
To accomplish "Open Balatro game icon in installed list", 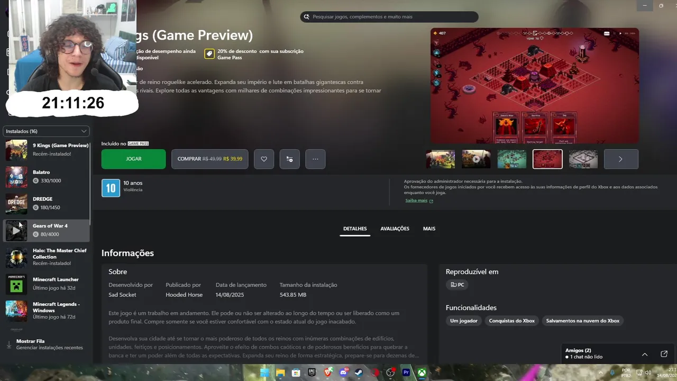I will point(16,177).
